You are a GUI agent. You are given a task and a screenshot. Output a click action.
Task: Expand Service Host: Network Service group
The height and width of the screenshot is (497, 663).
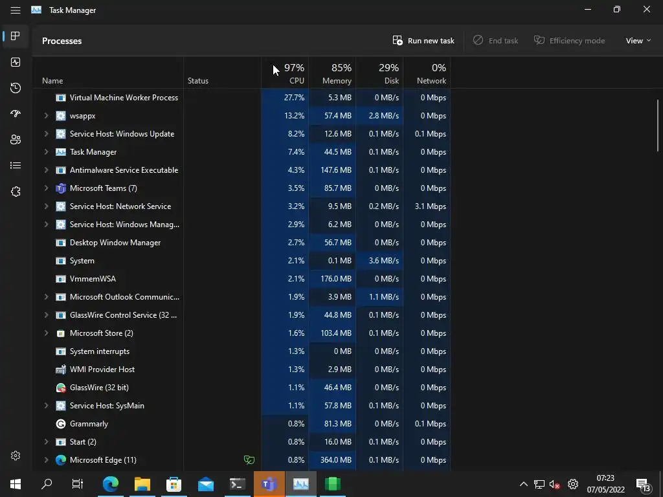[x=46, y=206]
